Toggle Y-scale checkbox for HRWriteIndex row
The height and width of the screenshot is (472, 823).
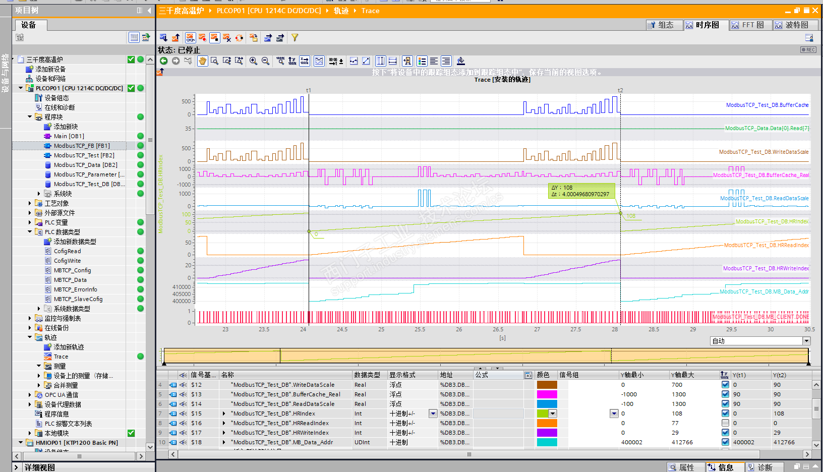pyautogui.click(x=725, y=433)
